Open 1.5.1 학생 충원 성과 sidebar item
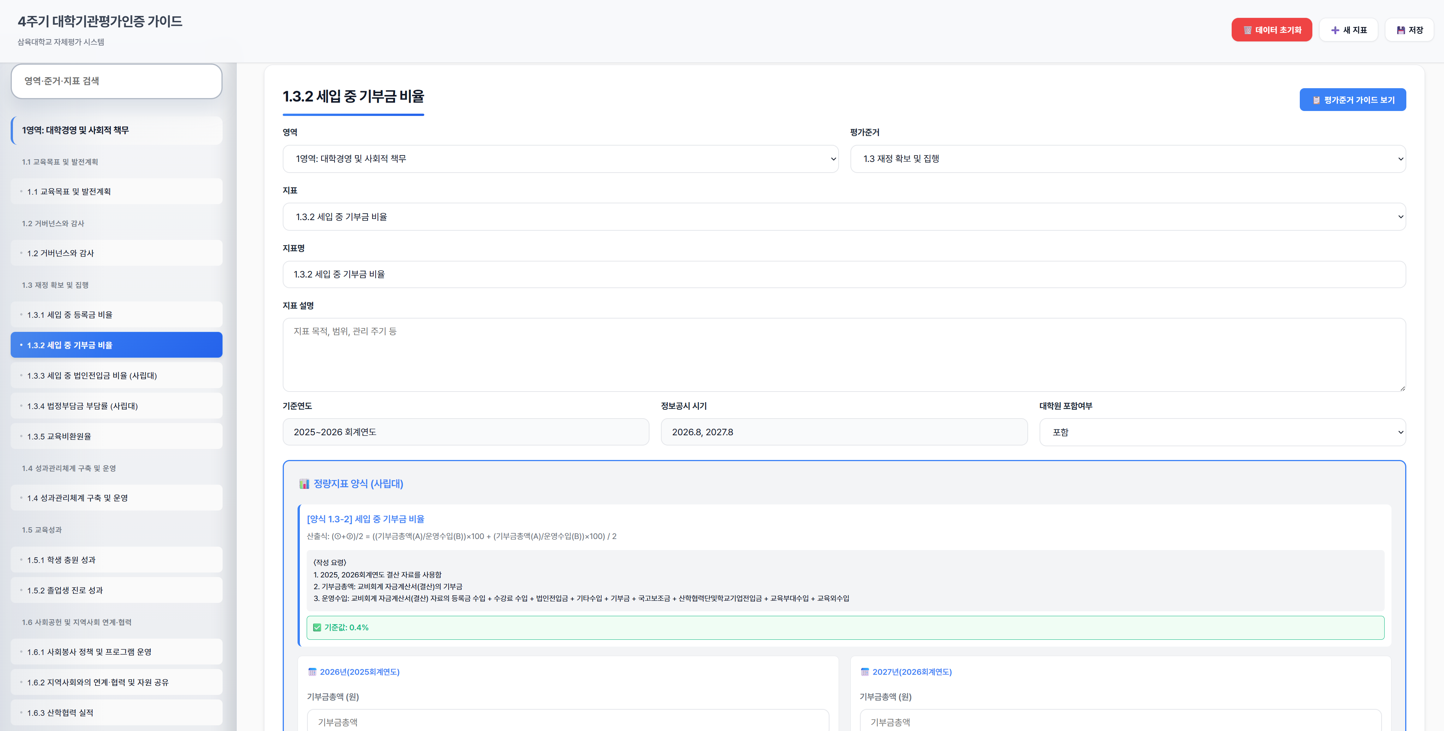The image size is (1444, 731). 116,560
